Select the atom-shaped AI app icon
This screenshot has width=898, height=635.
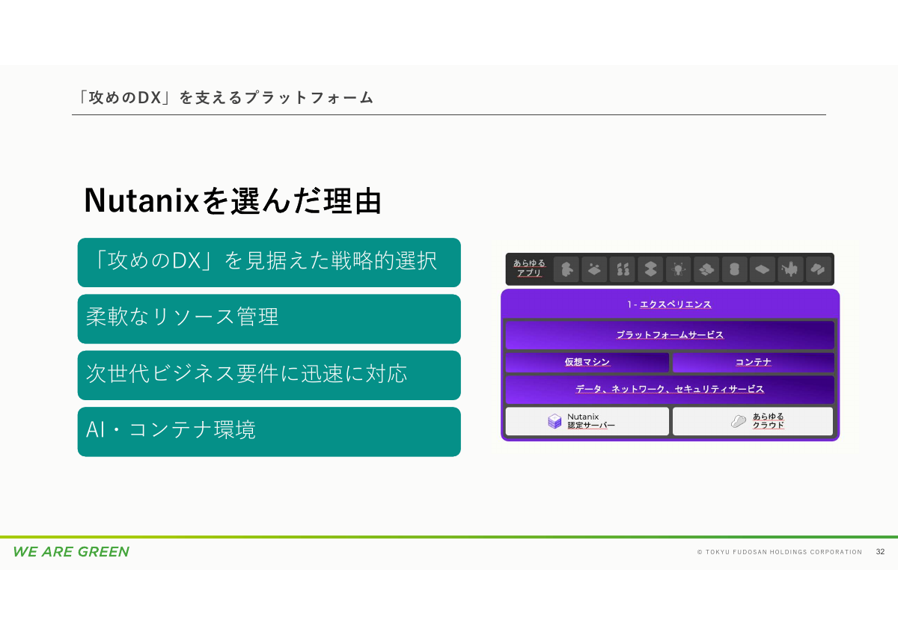coord(677,269)
